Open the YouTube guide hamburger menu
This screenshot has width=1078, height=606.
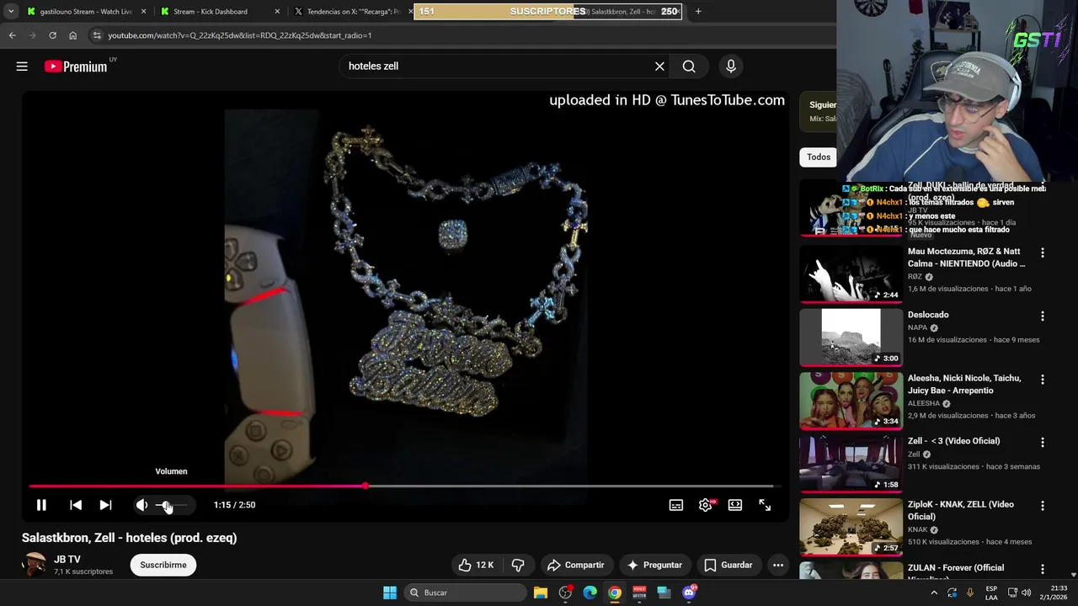point(22,66)
